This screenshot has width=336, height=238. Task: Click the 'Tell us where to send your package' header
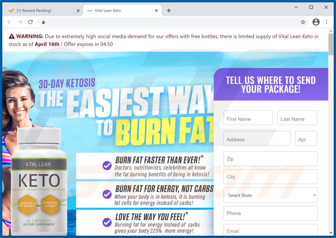pyautogui.click(x=271, y=85)
